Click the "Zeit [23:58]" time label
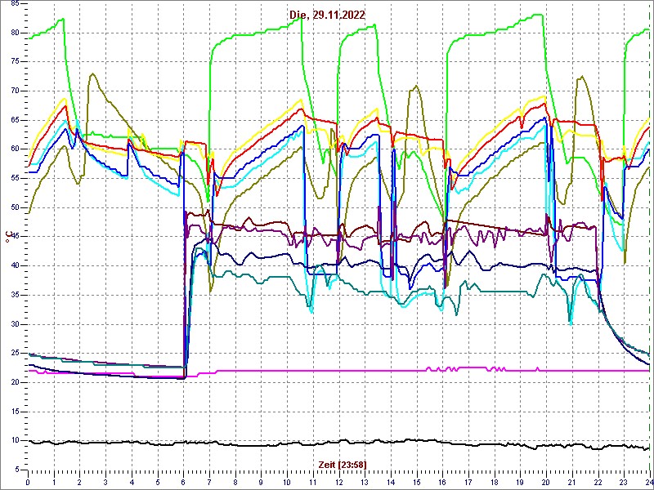Viewport: 654px width, 490px height. pyautogui.click(x=343, y=464)
